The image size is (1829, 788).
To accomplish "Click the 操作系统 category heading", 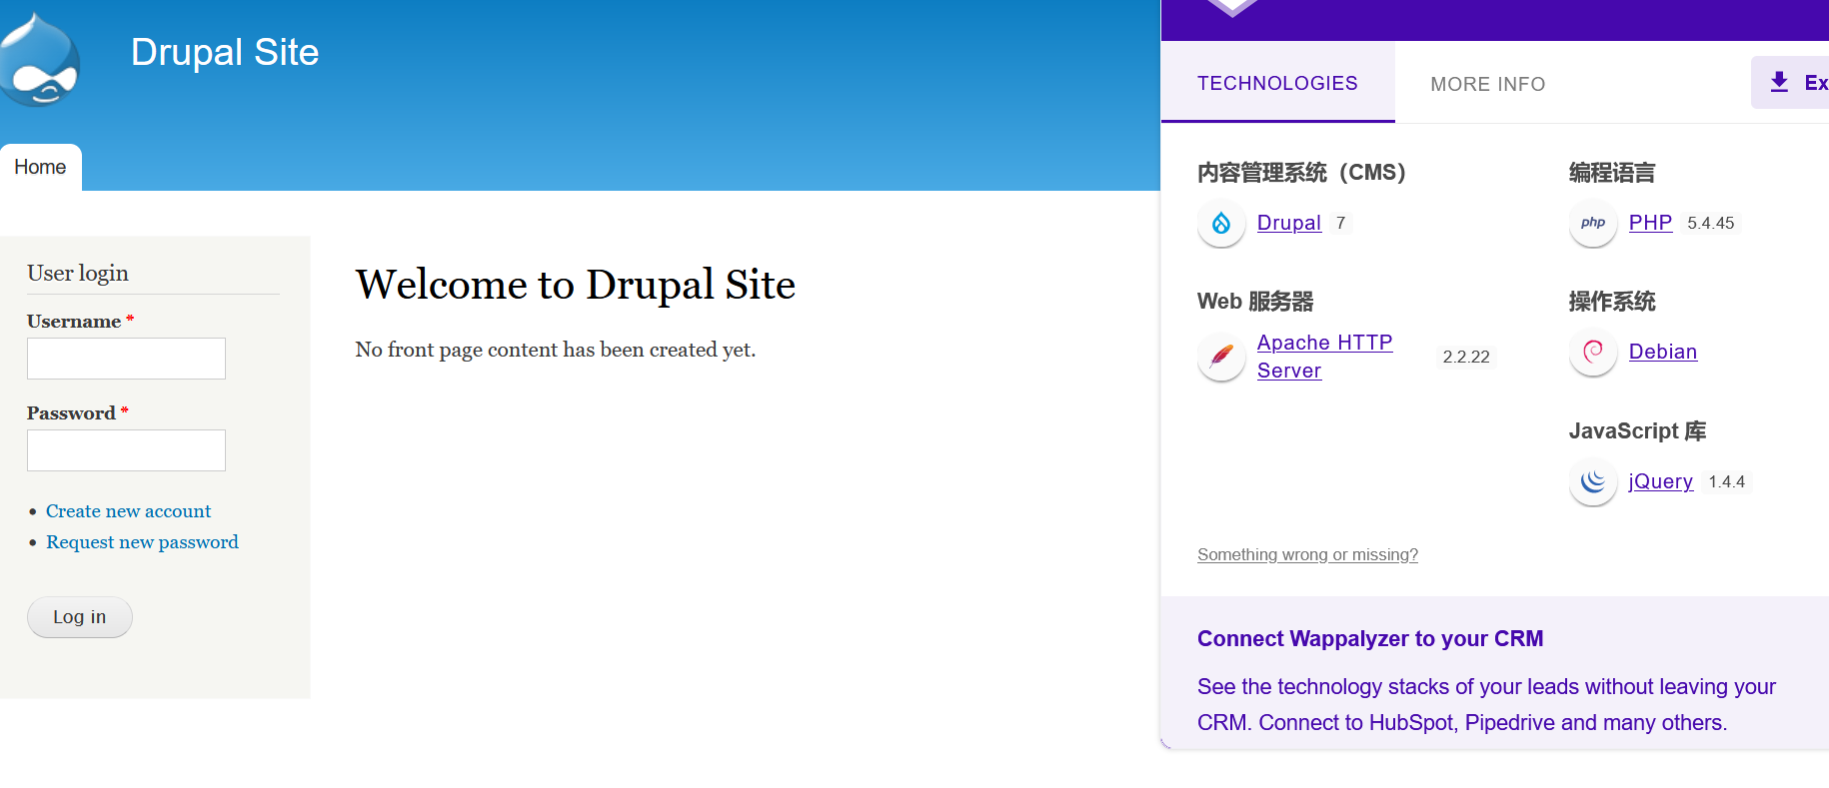I will pos(1612,302).
